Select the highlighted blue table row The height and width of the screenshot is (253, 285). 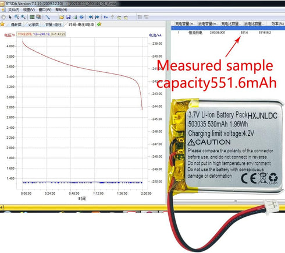point(228,29)
